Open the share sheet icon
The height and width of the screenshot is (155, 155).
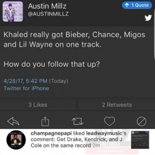pyautogui.click(x=45, y=121)
